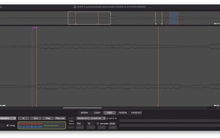Open the [BEGIN OUT] ->[LOOP IN] dropdown
Image resolution: width=220 pixels, height=138 pixels.
point(91,118)
